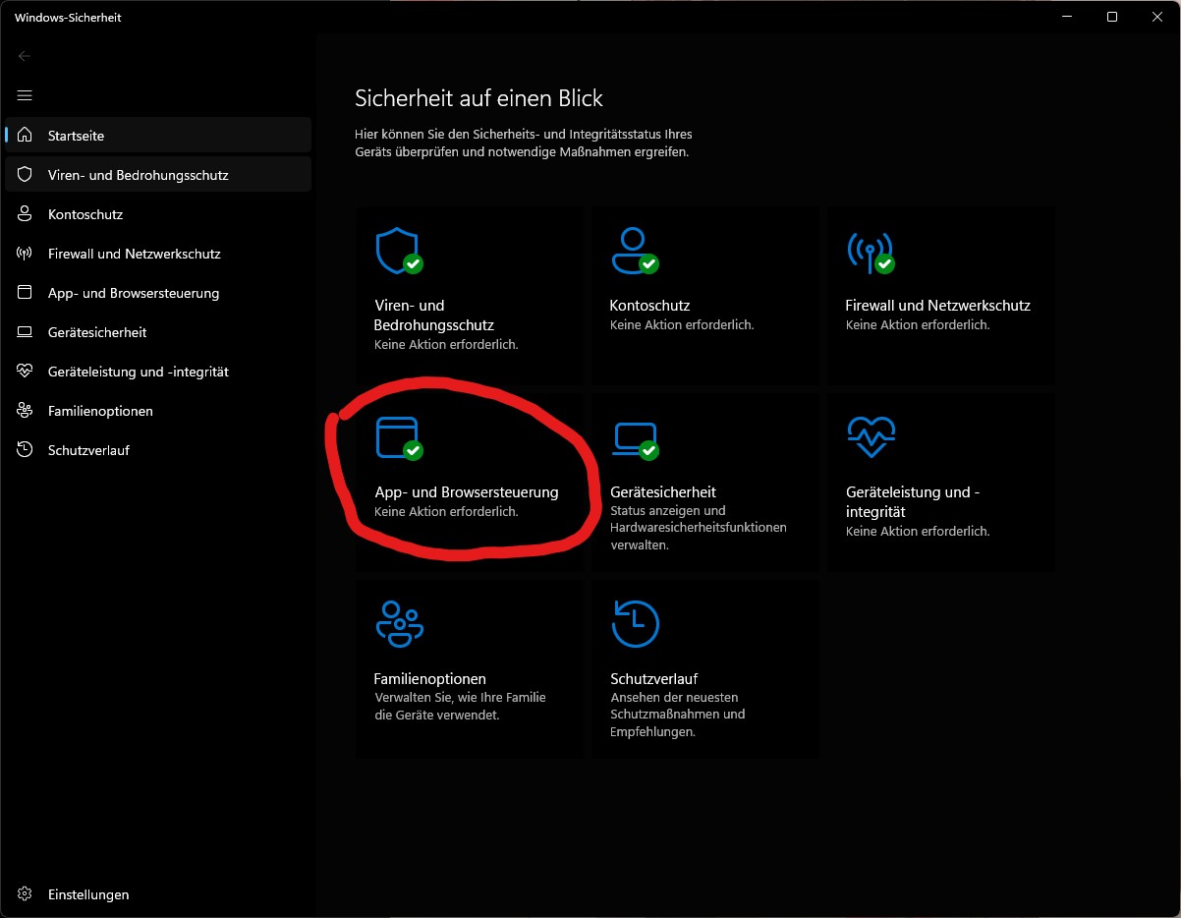Click 'Ansehen der neuesten Schutzmaßnahmen und Empfehlungen.' text
This screenshot has width=1181, height=918.
678,715
